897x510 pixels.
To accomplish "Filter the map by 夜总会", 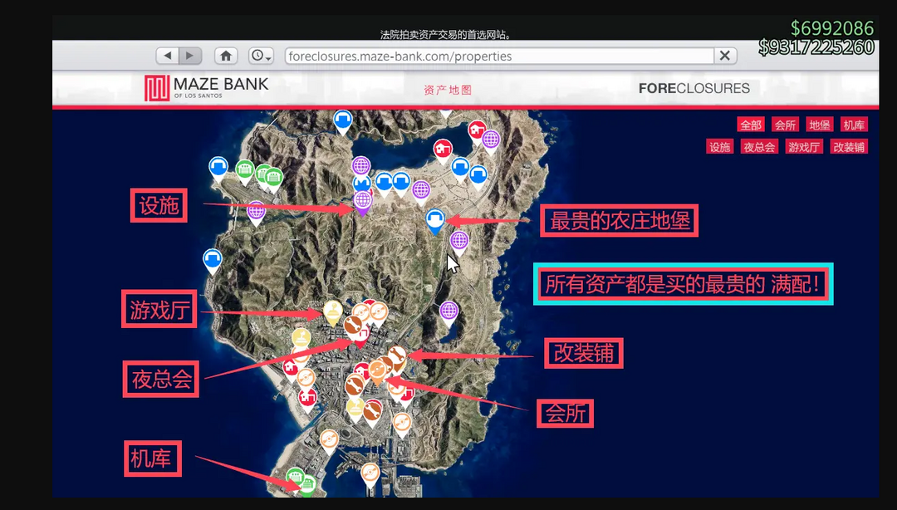I will point(759,147).
